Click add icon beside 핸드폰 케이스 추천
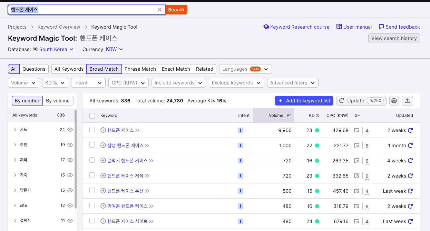 point(103,191)
